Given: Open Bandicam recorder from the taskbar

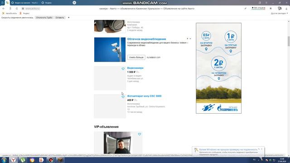Looking at the screenshot, I should point(51,160).
